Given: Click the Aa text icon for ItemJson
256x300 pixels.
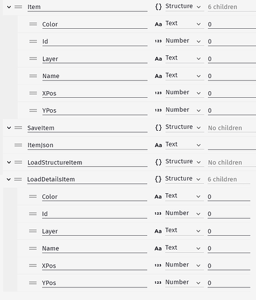Looking at the screenshot, I should [159, 145].
